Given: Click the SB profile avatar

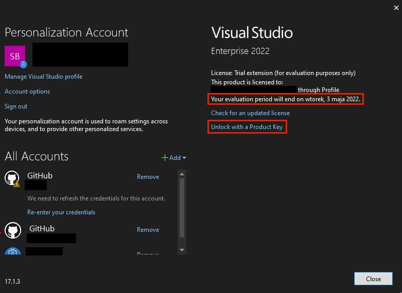Looking at the screenshot, I should pyautogui.click(x=14, y=56).
